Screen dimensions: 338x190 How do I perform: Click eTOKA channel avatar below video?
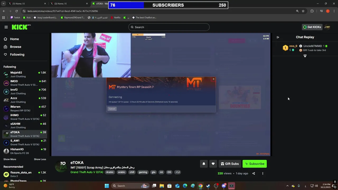[x=61, y=166]
